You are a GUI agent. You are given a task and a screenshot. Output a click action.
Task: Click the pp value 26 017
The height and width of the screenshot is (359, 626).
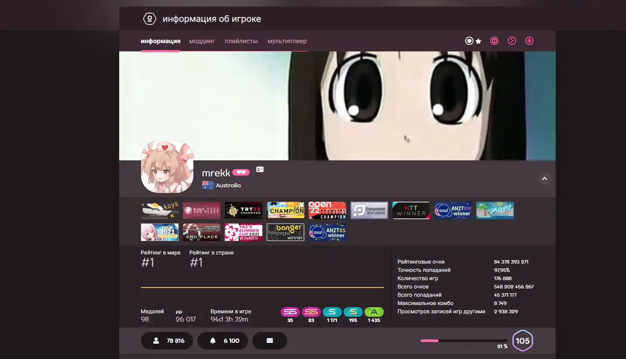tap(186, 319)
